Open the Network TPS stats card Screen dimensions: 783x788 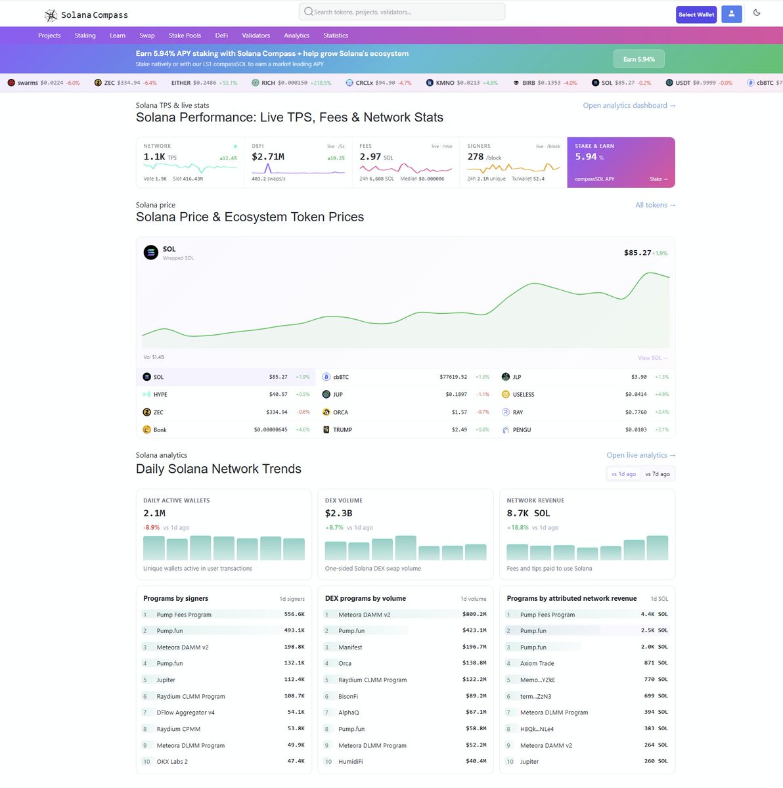click(x=190, y=162)
